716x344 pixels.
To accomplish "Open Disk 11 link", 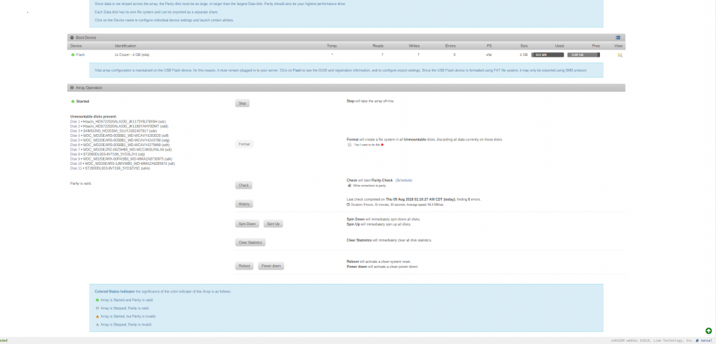I will [76, 168].
